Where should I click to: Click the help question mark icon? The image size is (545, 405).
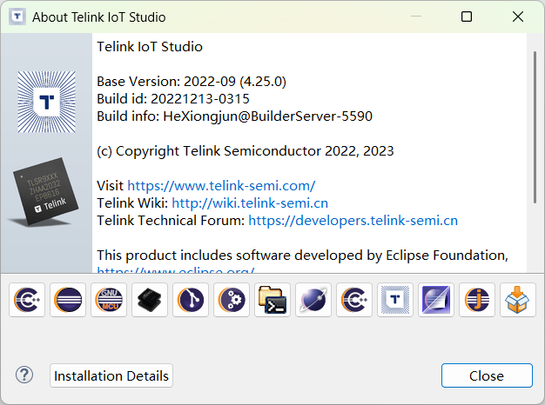pos(24,375)
